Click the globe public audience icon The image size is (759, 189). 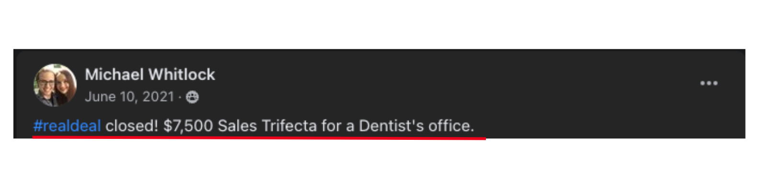tap(192, 97)
